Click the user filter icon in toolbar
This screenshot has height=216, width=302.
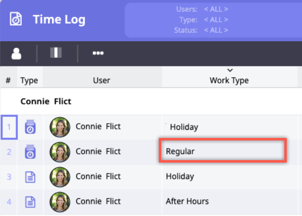tap(16, 53)
